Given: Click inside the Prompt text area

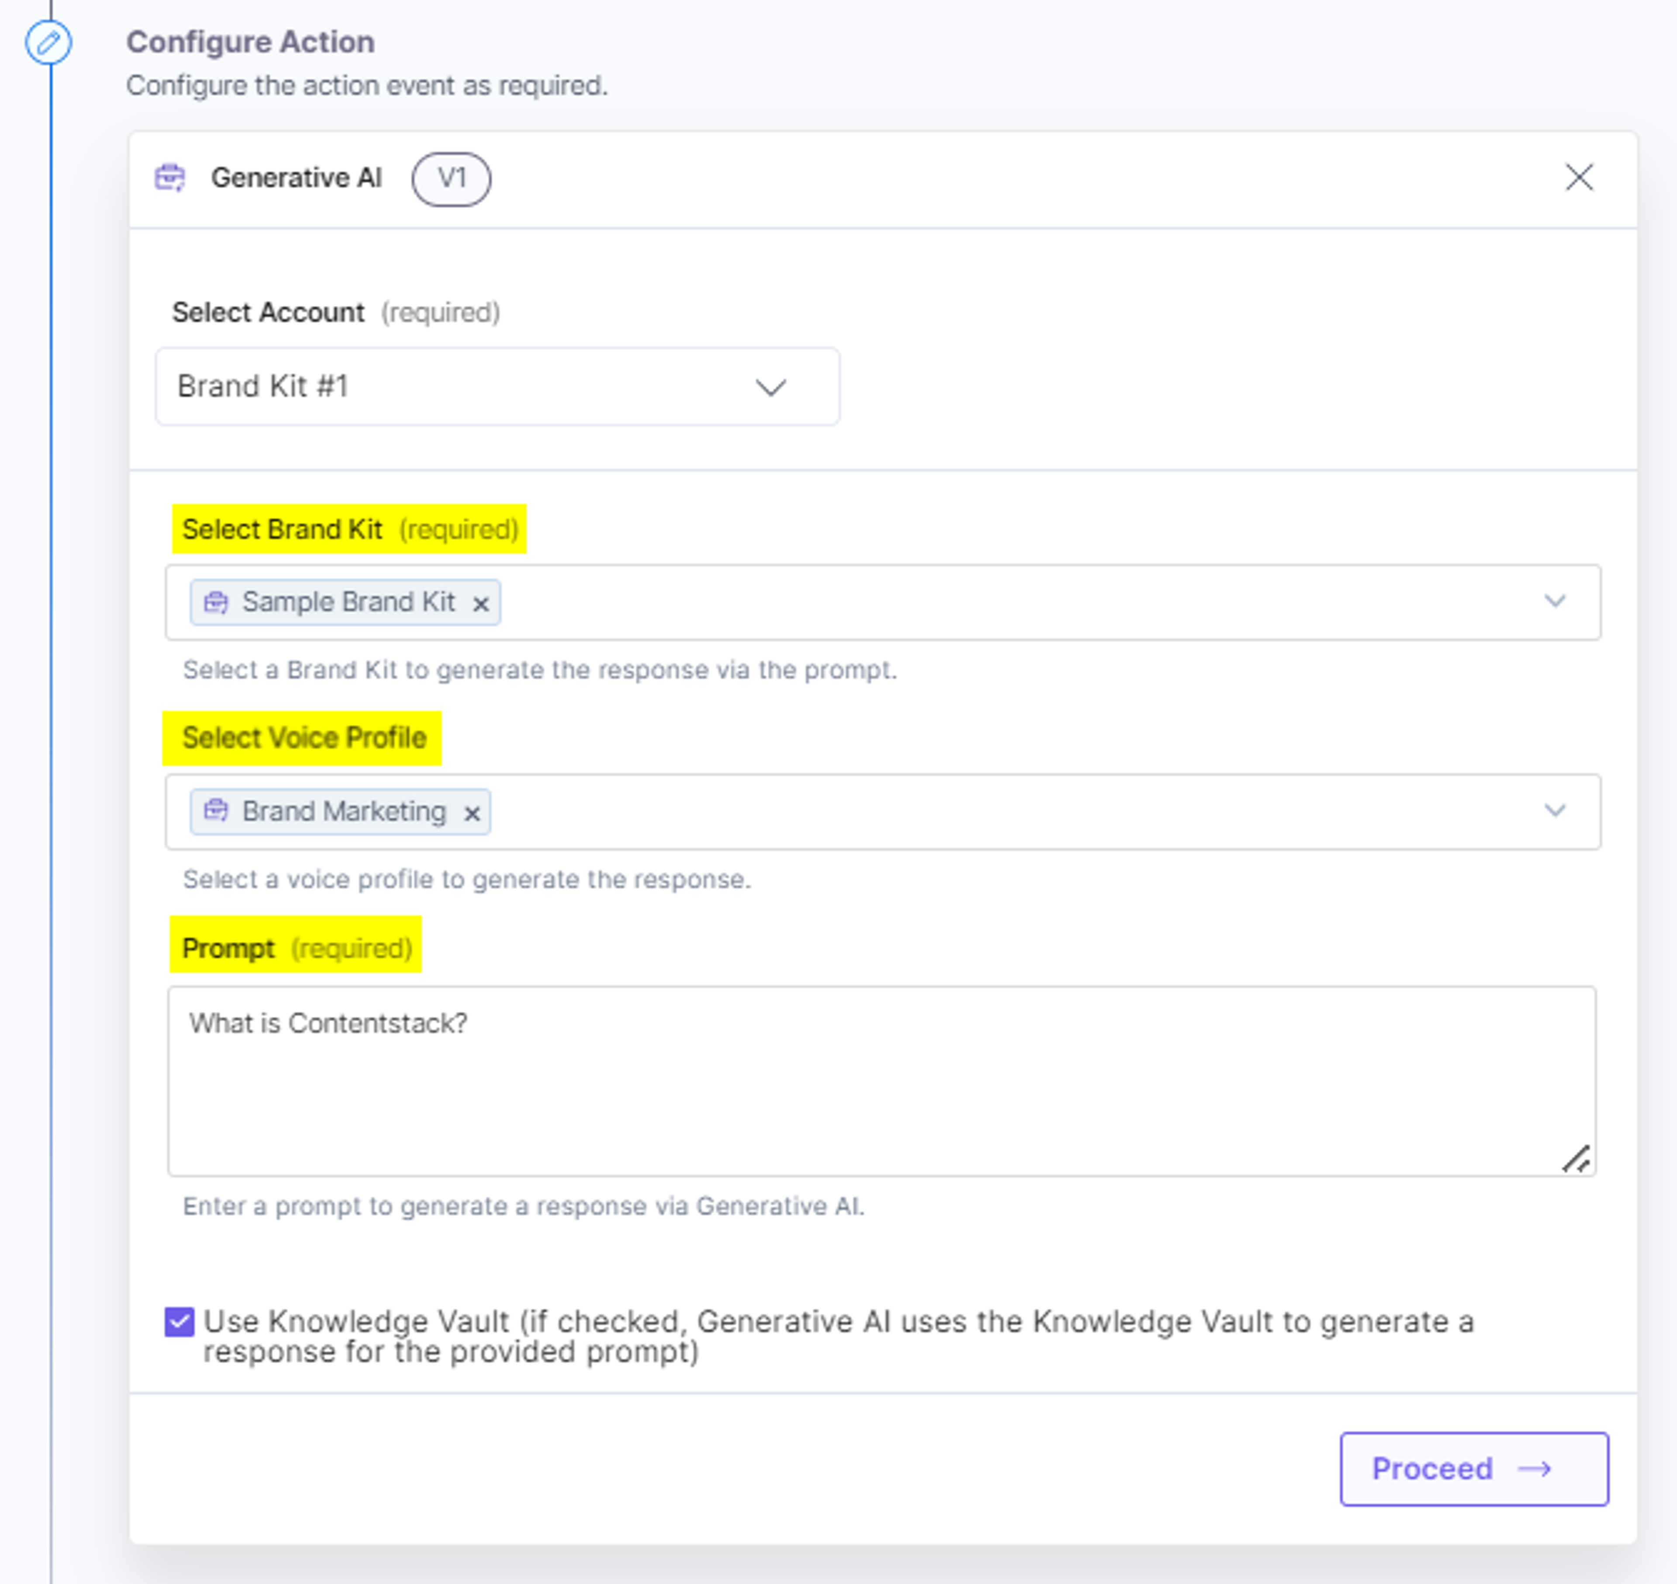Looking at the screenshot, I should pyautogui.click(x=881, y=1081).
